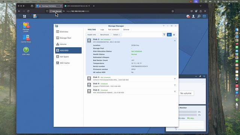The image size is (240, 135).
Task: Open Control Panel desktop icon
Action: [26, 39]
